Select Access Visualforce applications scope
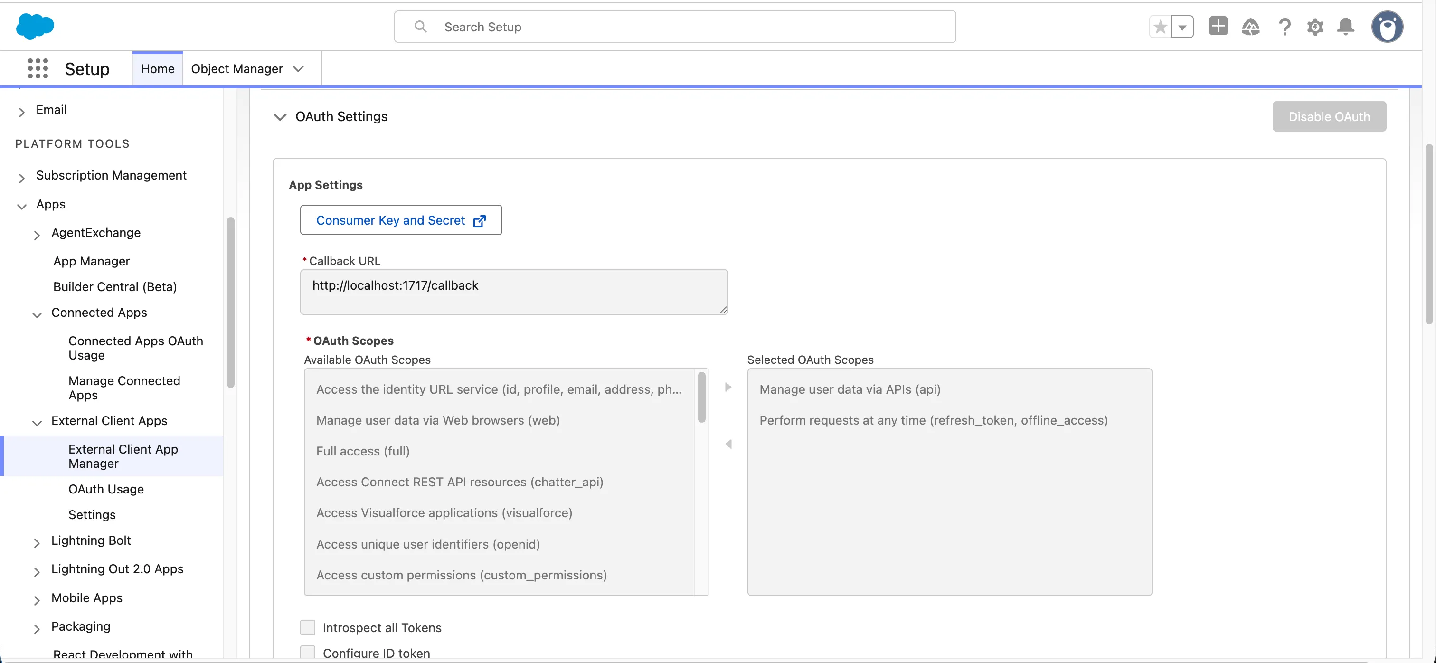Viewport: 1436px width, 663px height. click(499, 512)
